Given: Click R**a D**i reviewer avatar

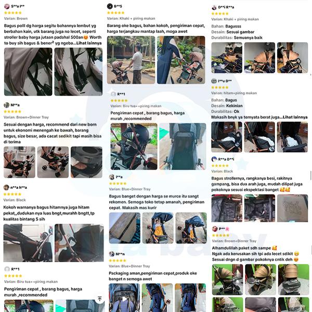Looking at the screenshot, I should pyautogui.click(x=214, y=159).
